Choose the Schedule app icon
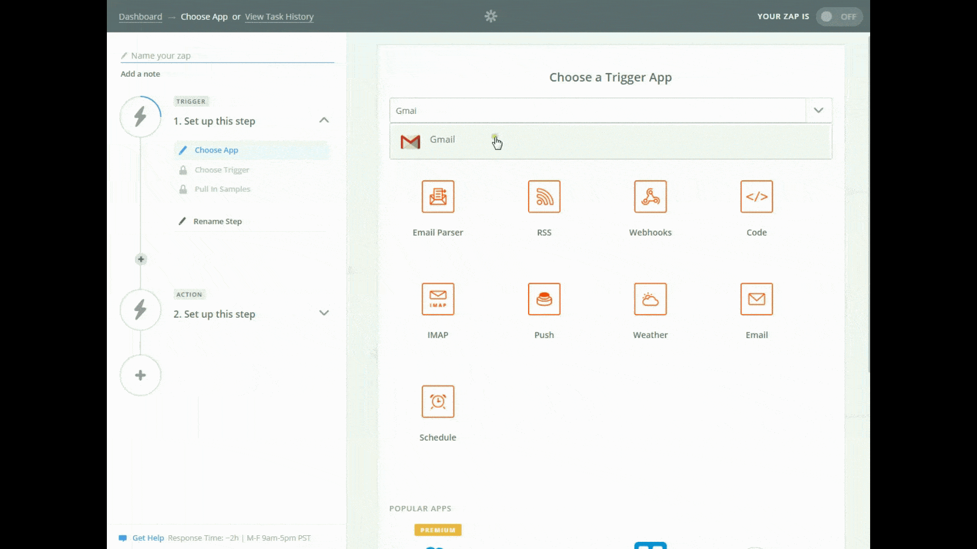Viewport: 977px width, 549px height. click(x=438, y=402)
